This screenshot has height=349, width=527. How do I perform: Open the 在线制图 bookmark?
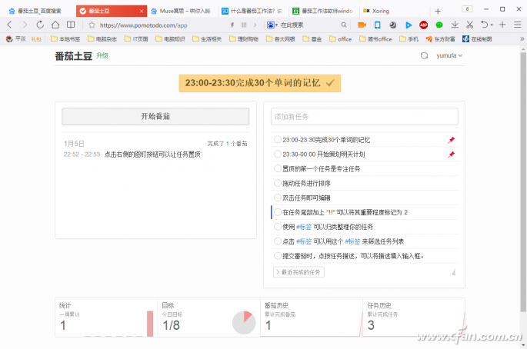tap(477, 39)
